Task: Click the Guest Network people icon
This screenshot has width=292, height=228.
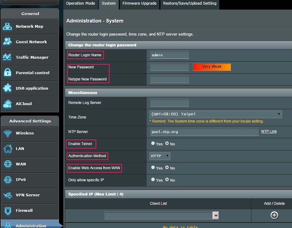Action: click(7, 41)
